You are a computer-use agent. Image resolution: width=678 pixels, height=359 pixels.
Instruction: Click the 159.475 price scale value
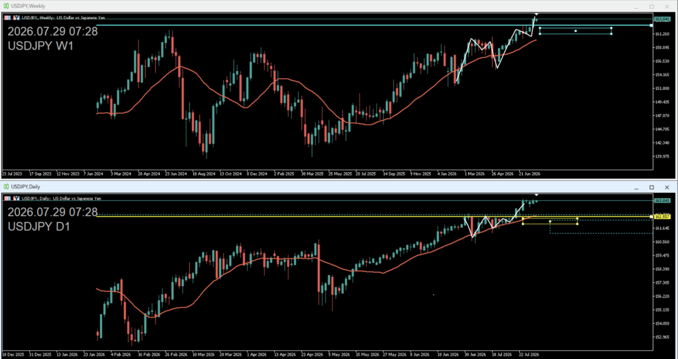pyautogui.click(x=661, y=255)
